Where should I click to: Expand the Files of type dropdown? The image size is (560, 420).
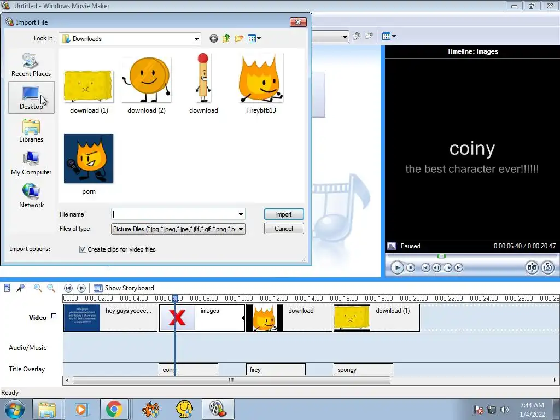click(241, 229)
